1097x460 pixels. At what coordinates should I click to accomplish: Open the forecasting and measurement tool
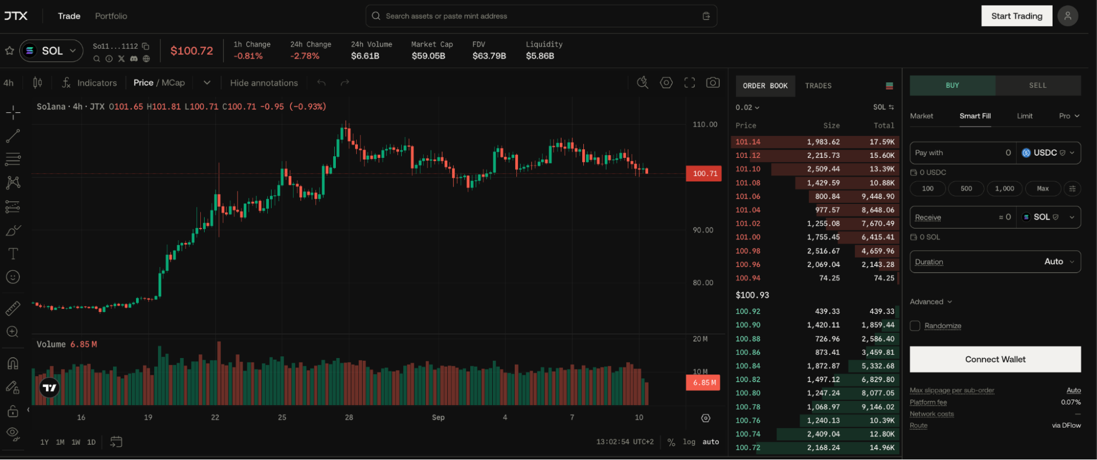point(13,207)
